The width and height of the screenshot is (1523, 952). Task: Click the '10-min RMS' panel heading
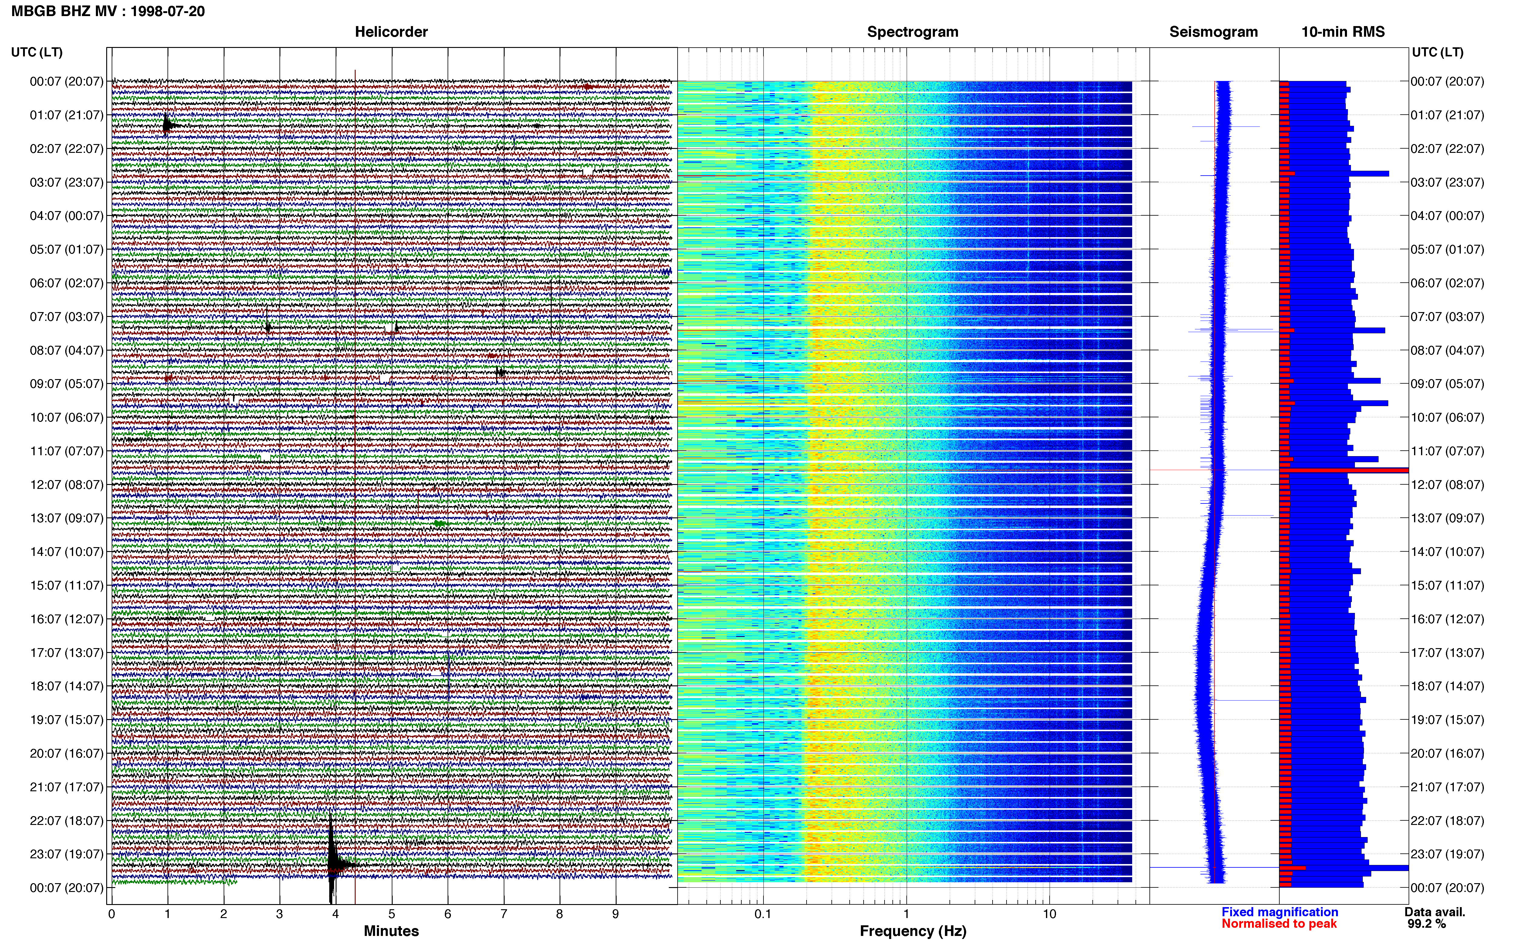coord(1343,32)
